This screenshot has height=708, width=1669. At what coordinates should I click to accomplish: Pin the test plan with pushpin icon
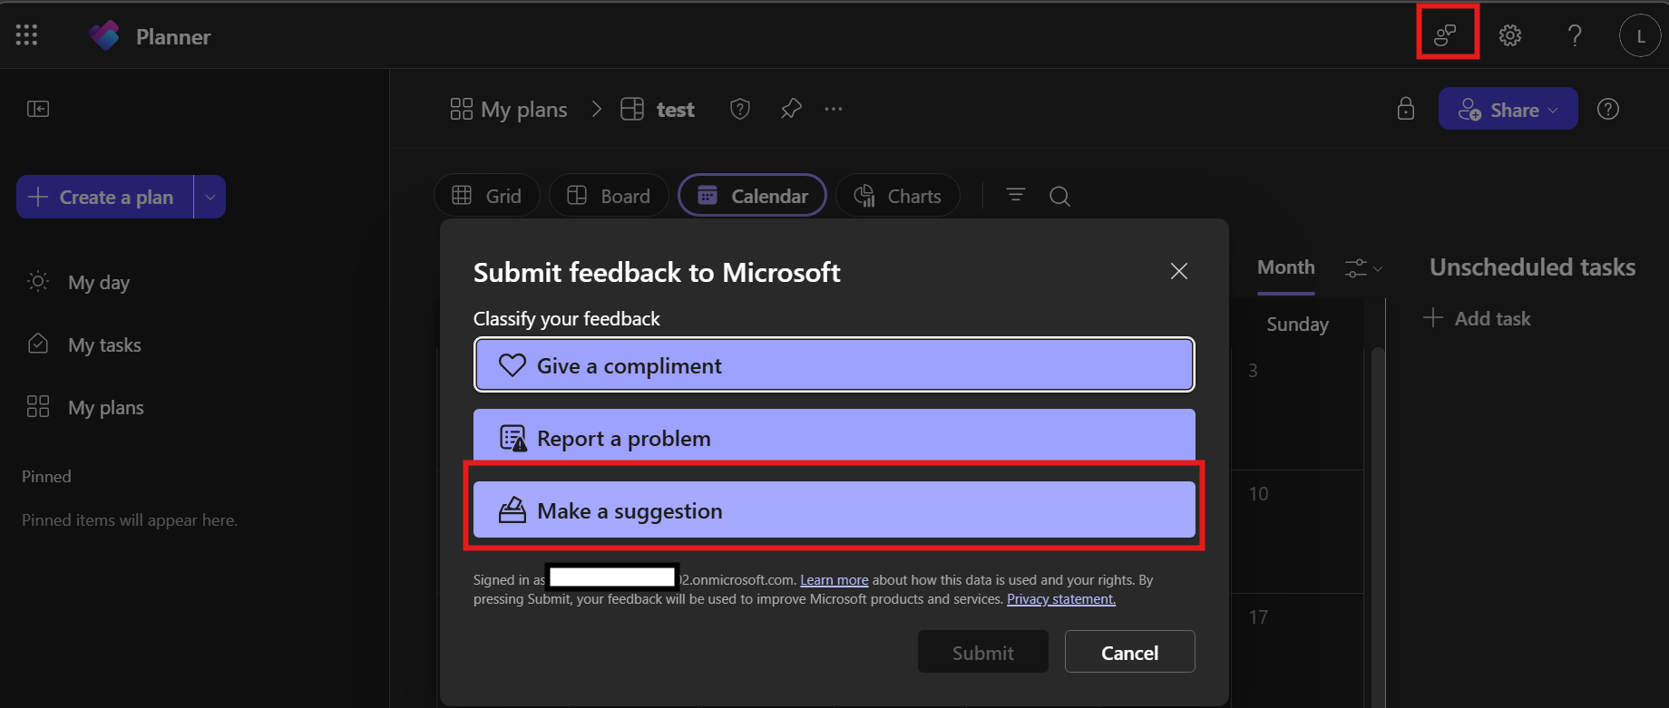coord(791,109)
